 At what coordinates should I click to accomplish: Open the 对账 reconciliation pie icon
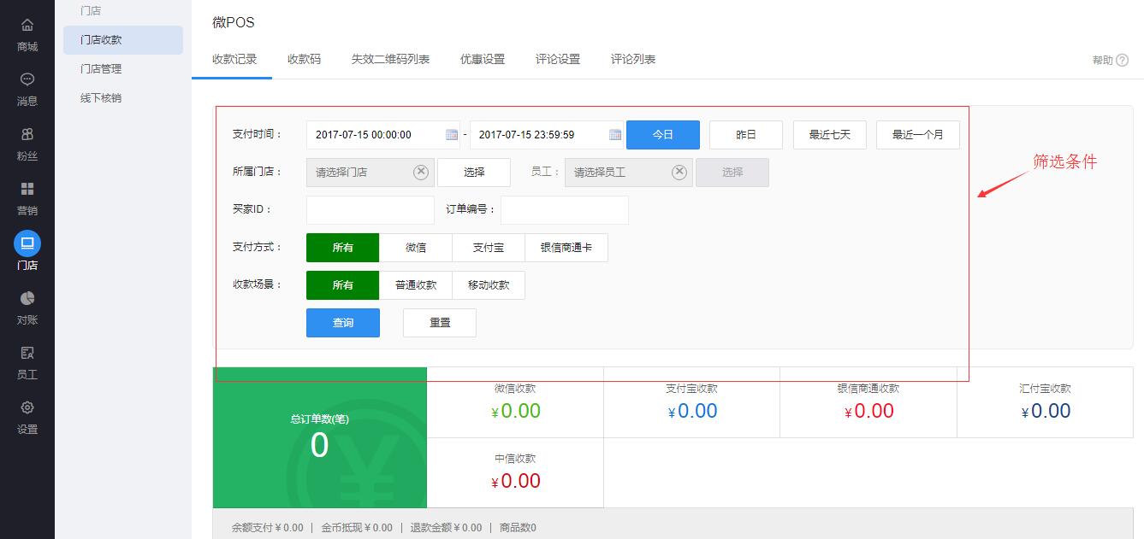coord(27,299)
